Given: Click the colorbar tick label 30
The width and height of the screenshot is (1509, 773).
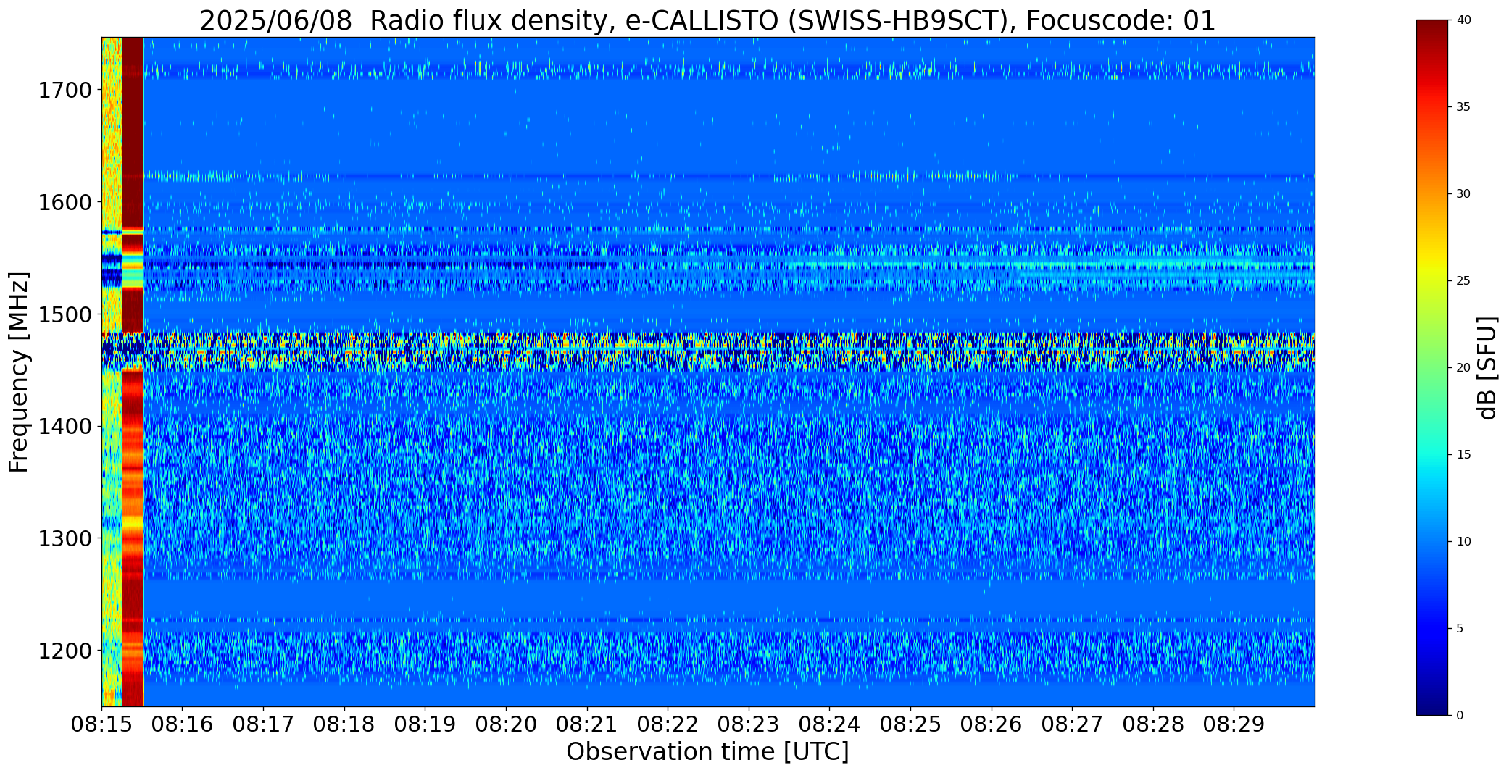Looking at the screenshot, I should [1463, 194].
